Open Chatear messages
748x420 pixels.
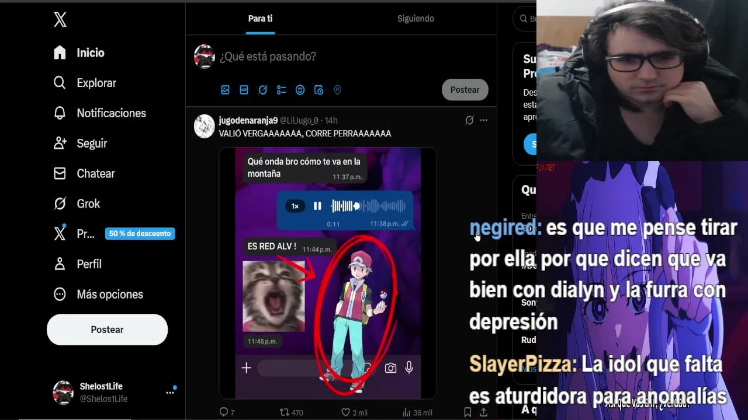pyautogui.click(x=84, y=173)
